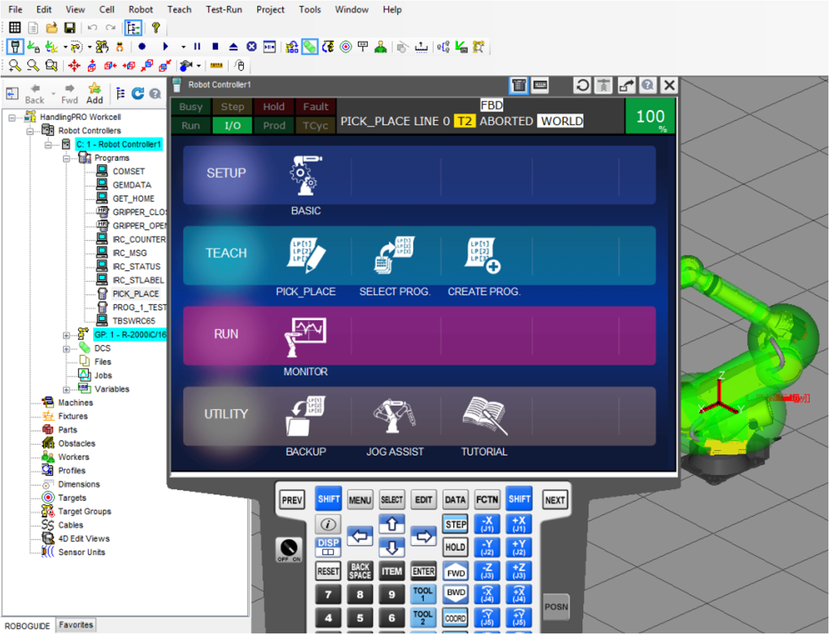Click the POSN key on pendant

[556, 607]
